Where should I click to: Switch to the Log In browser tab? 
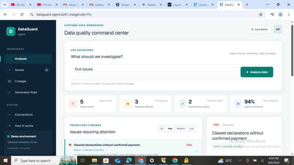coord(178,5)
